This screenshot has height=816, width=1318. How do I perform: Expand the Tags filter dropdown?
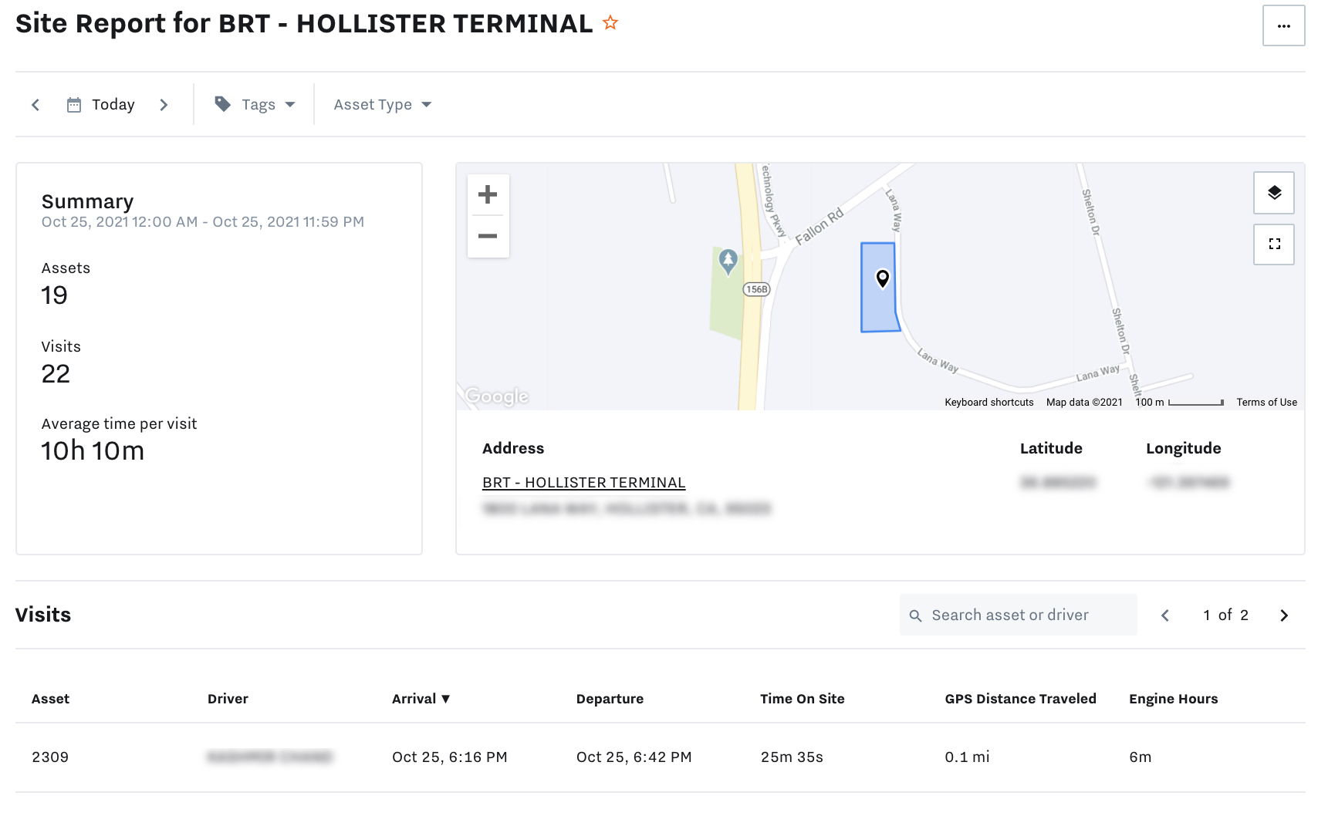coord(255,105)
